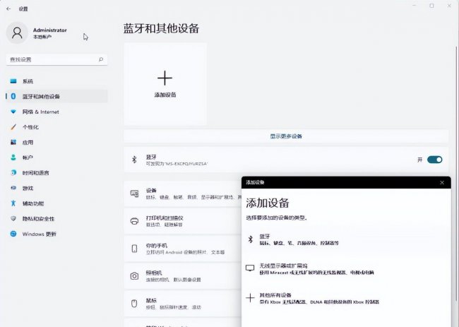This screenshot has height=327, width=459.
Task: Open the Administrator account avatar
Action: (x=17, y=32)
